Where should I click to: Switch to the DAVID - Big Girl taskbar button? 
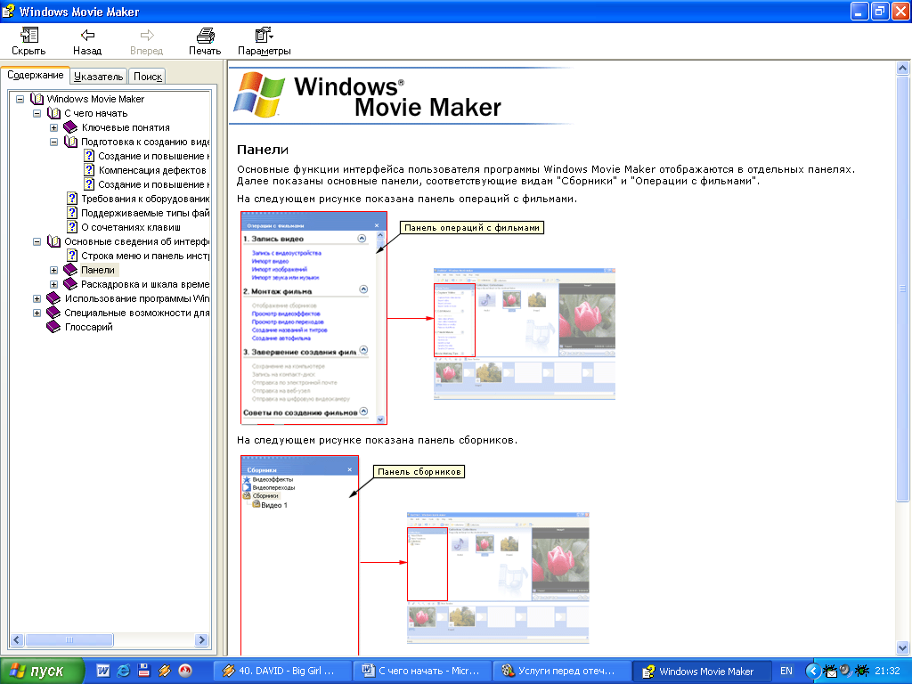tap(281, 672)
